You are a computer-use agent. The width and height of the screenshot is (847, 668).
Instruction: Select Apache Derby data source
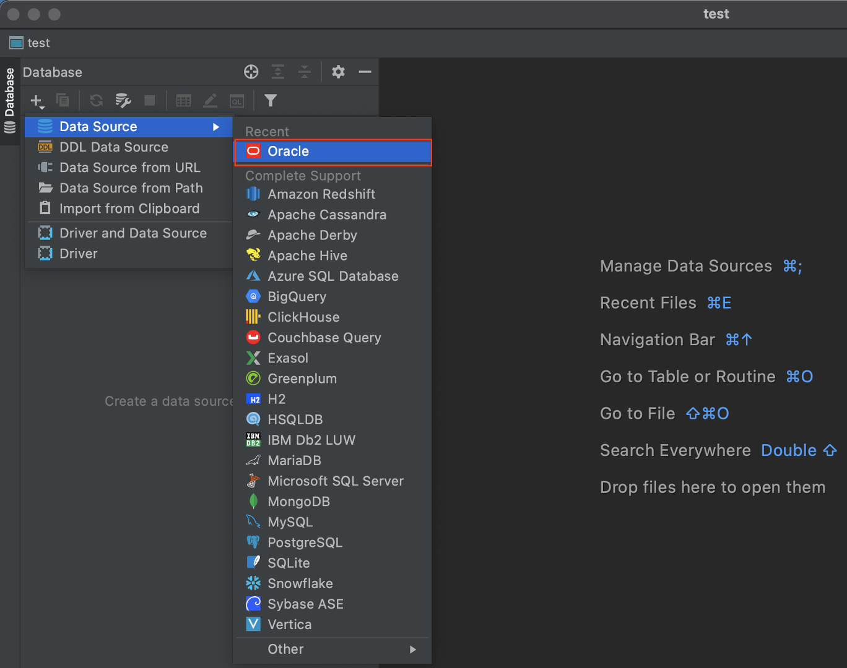332,235
